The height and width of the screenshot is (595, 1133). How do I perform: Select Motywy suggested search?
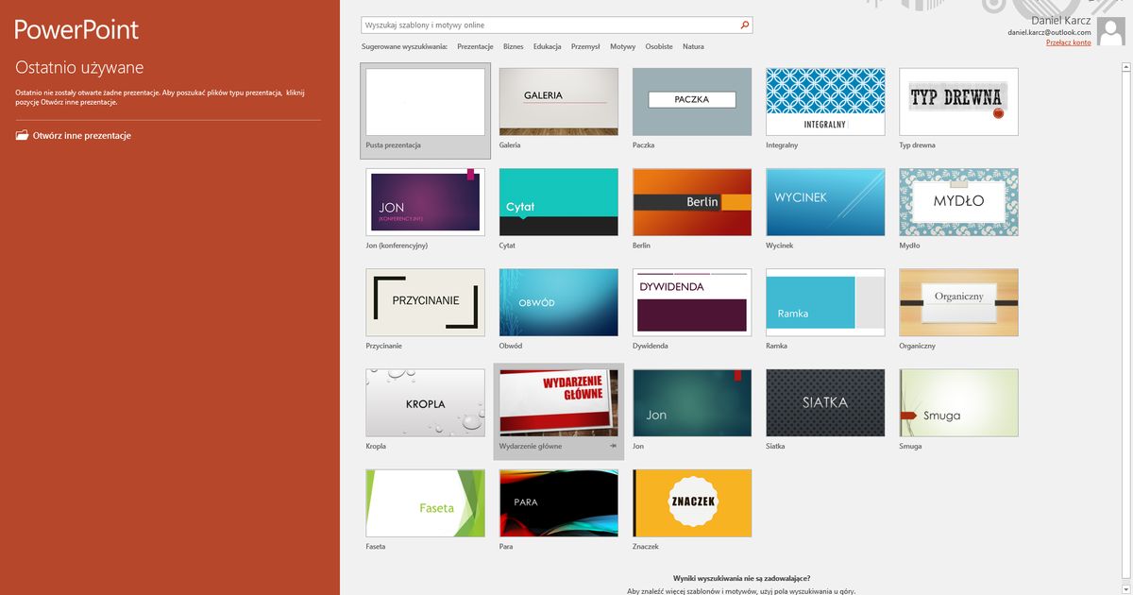[622, 45]
